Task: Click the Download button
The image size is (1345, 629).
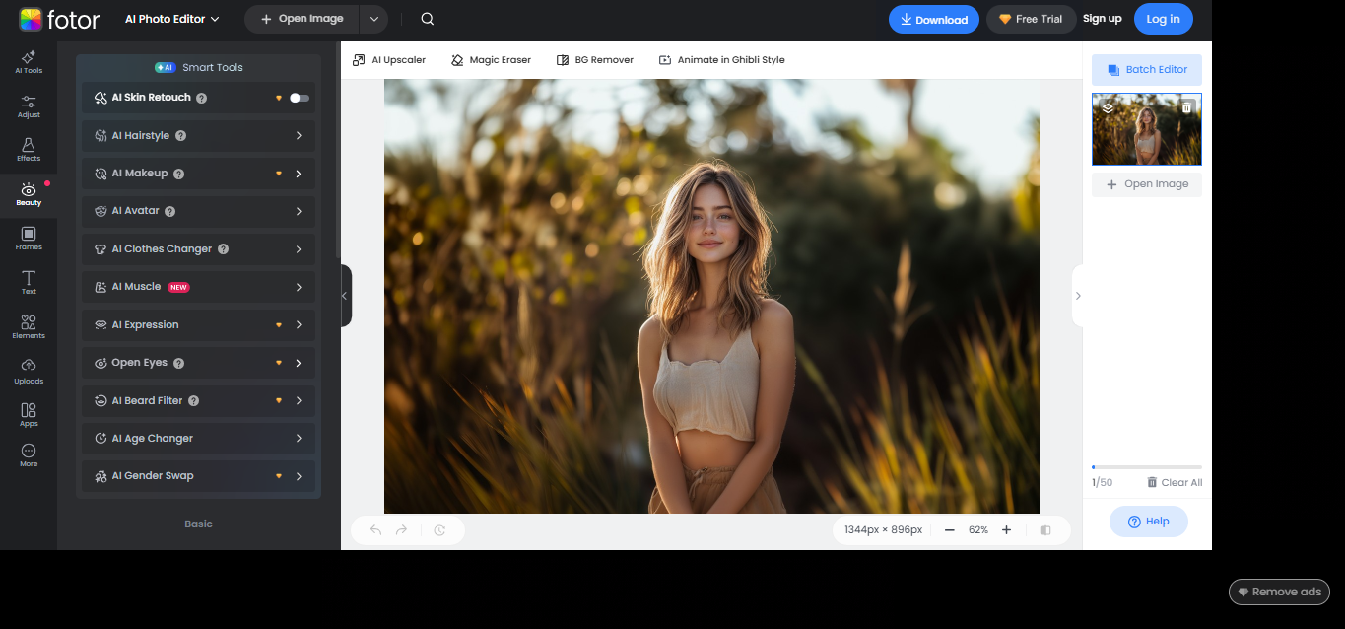Action: pyautogui.click(x=932, y=19)
